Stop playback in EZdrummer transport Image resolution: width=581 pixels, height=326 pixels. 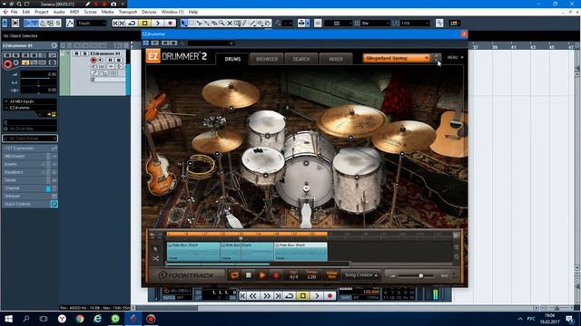click(x=249, y=275)
